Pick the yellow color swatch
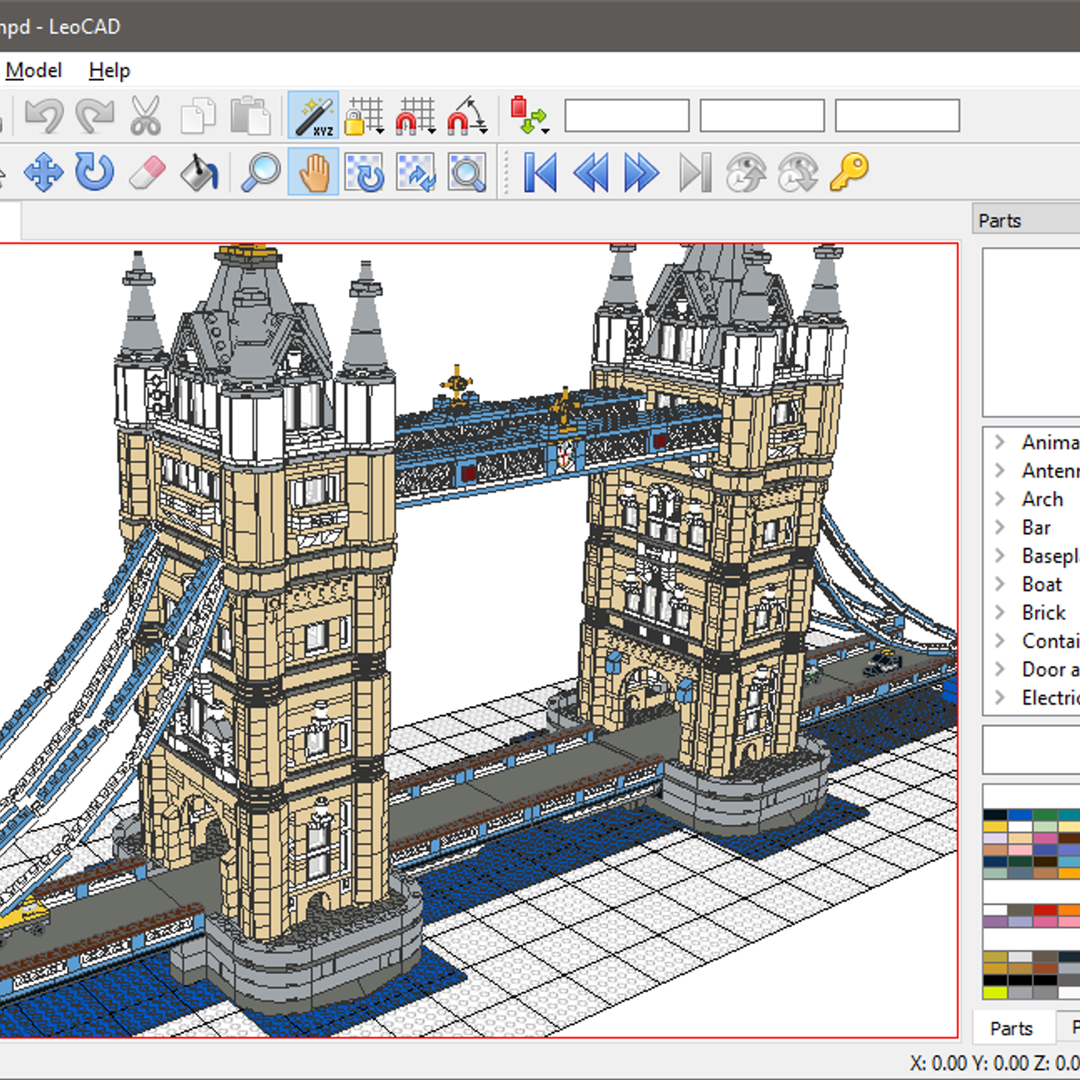Image resolution: width=1080 pixels, height=1080 pixels. (995, 826)
